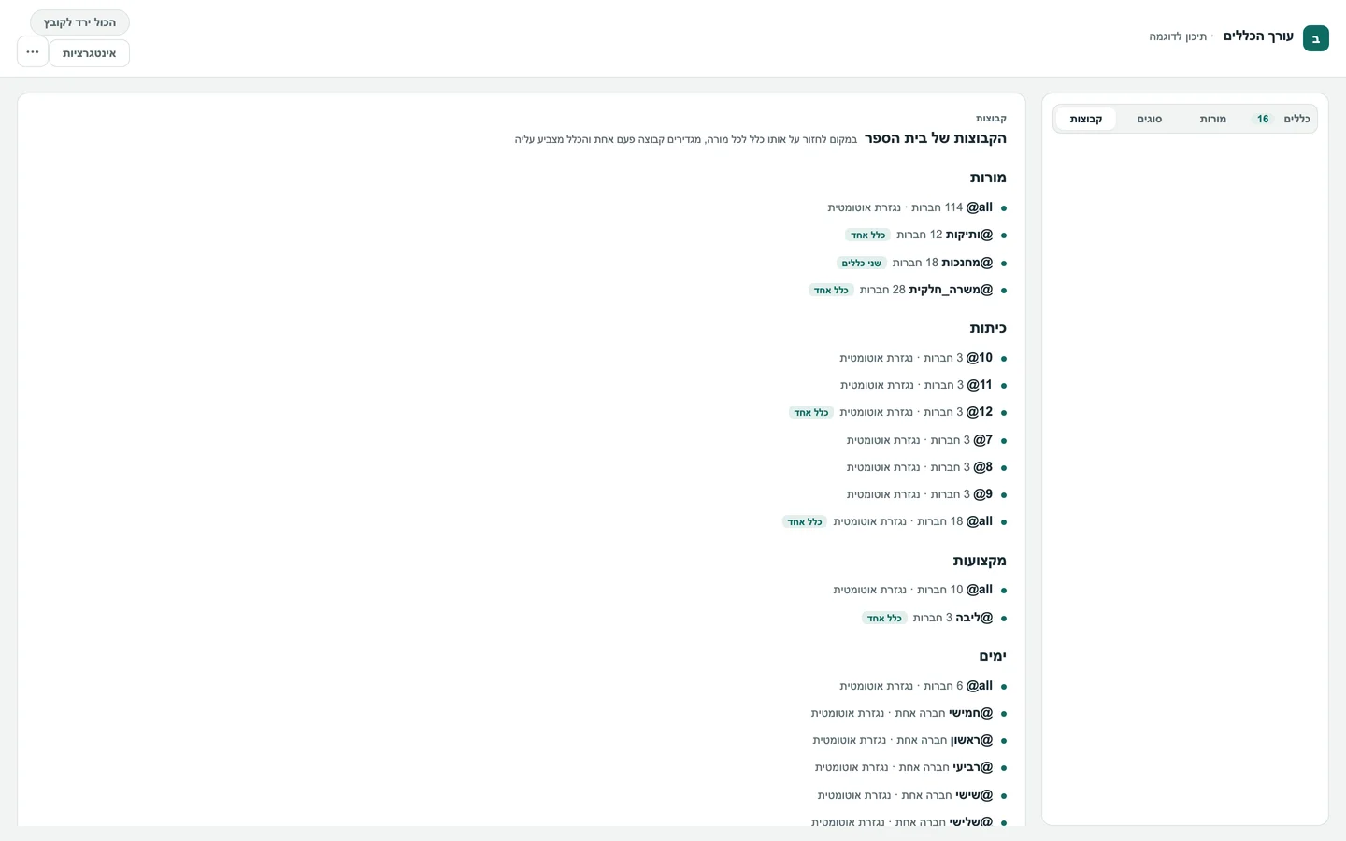
Task: Click the "הכול ירד לקובץ" status button
Action: coord(79,22)
